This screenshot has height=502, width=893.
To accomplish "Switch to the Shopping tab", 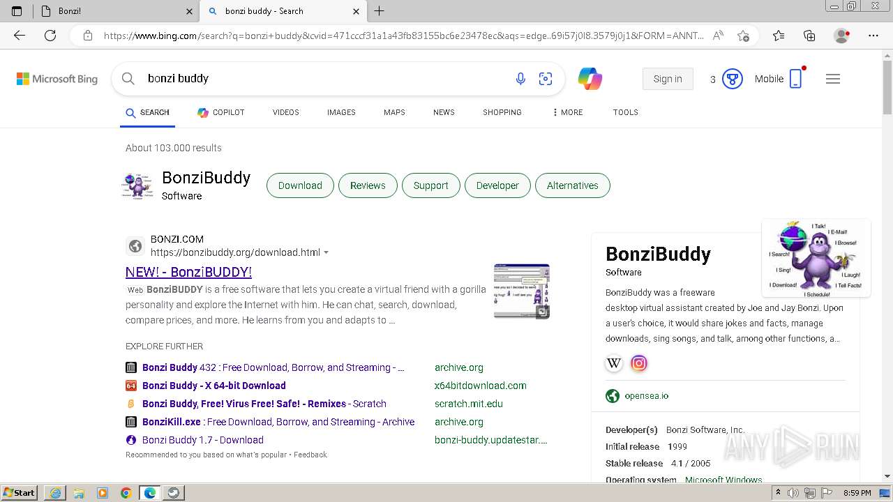I will pos(502,112).
